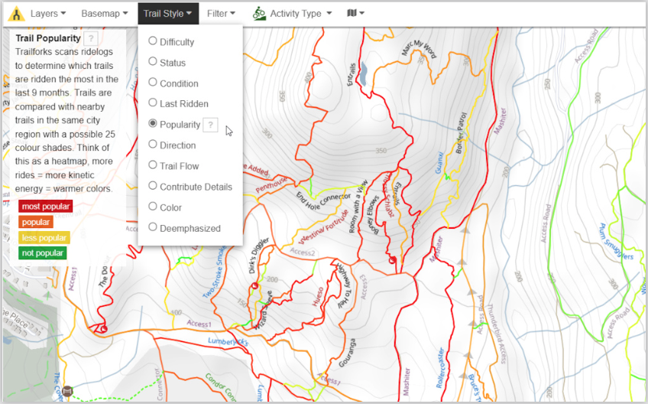Image resolution: width=648 pixels, height=404 pixels.
Task: Click the help icon next to Trail Popularity
Action: click(90, 38)
